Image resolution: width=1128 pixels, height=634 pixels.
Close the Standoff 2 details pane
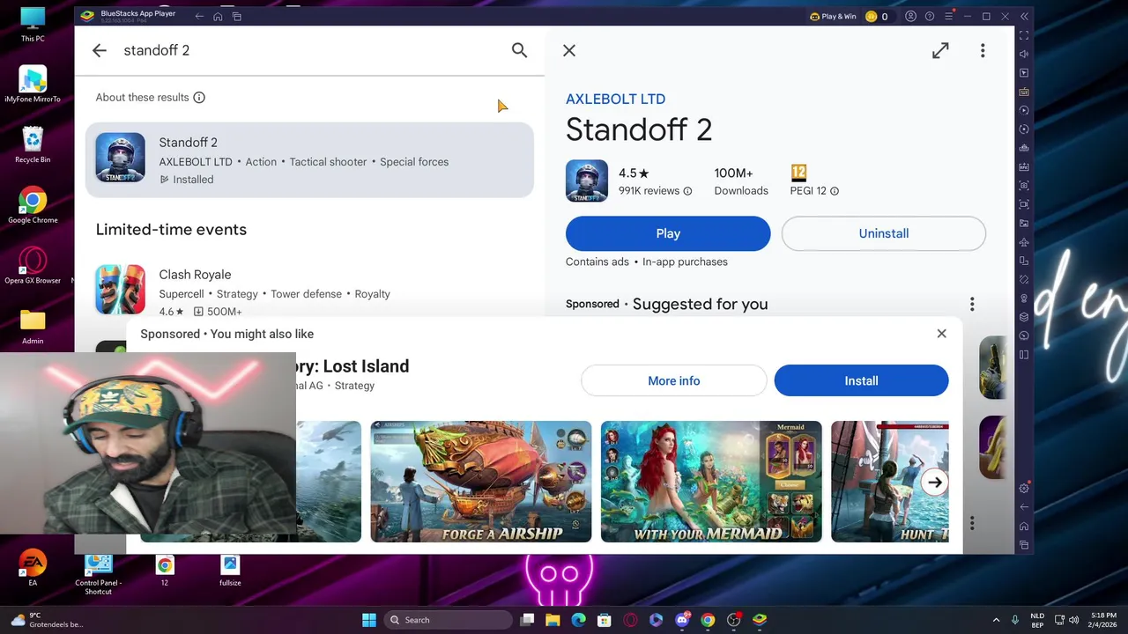click(569, 51)
